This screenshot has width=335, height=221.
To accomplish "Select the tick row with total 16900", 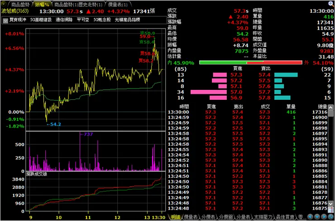I will 248,118.
